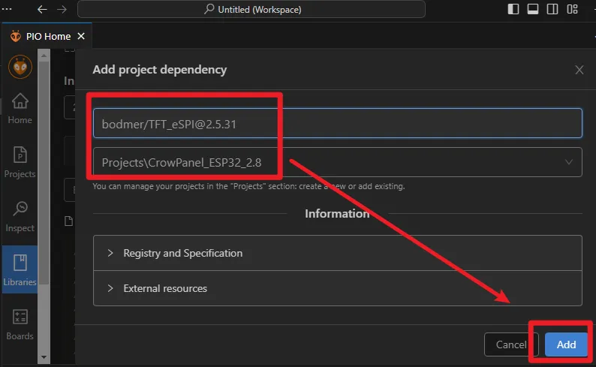Click the file icon behind the dialog
The image size is (596, 367).
(x=69, y=221)
